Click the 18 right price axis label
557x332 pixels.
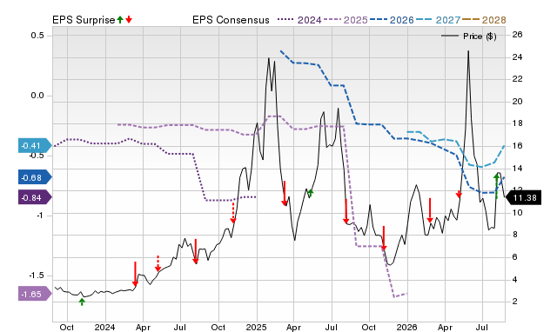point(518,123)
